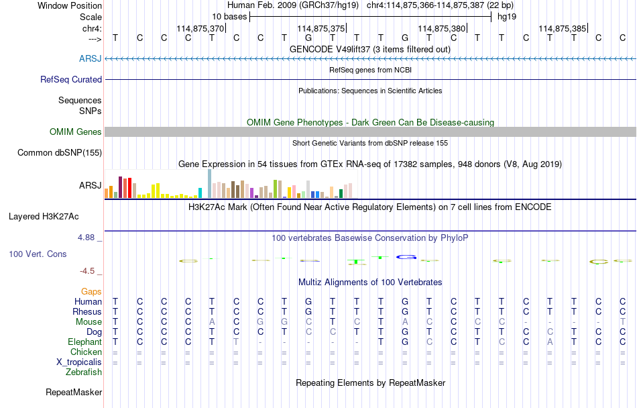Click the Zebrafish alignment row label
This screenshot has width=637, height=408.
(84, 372)
